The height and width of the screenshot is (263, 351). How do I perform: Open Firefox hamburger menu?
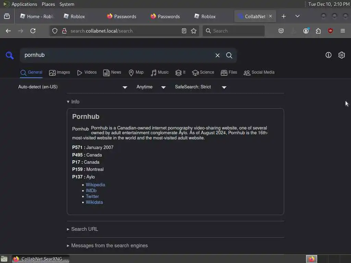(x=343, y=31)
